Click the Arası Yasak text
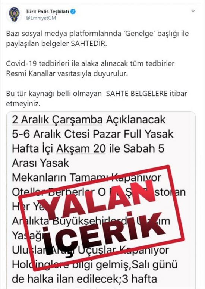Screen dimensions: 205x289 (x=41, y=163)
